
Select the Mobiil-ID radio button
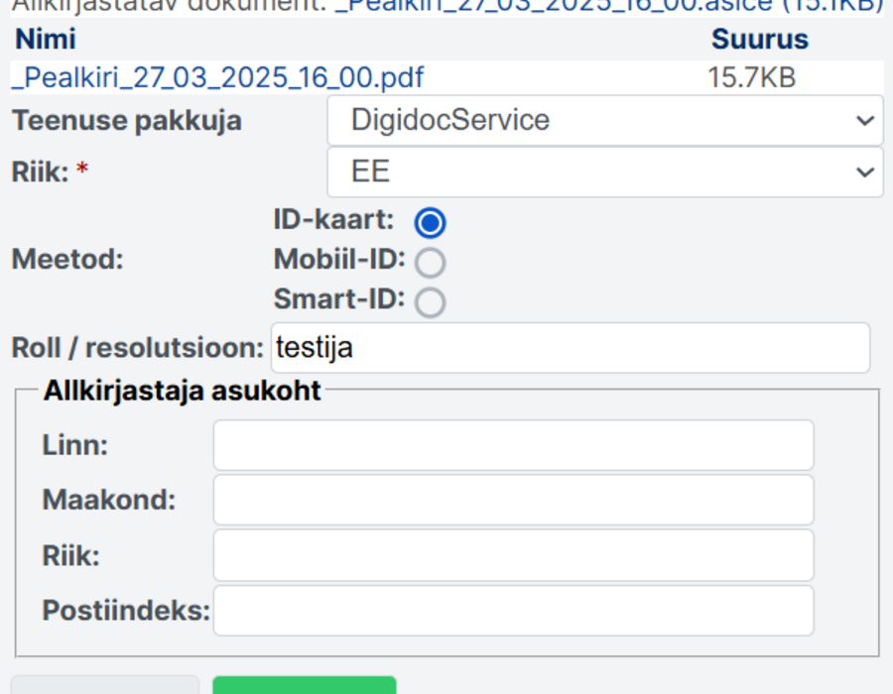point(430,263)
